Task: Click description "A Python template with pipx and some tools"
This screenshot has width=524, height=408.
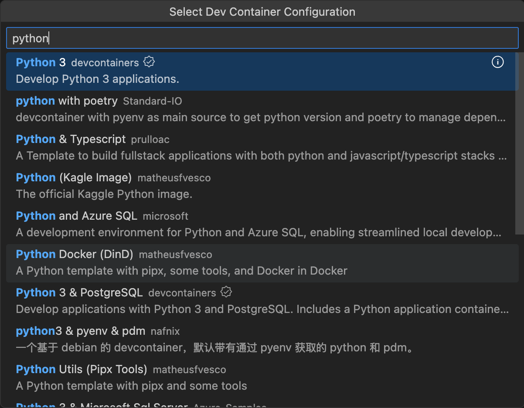Action: [x=132, y=386]
